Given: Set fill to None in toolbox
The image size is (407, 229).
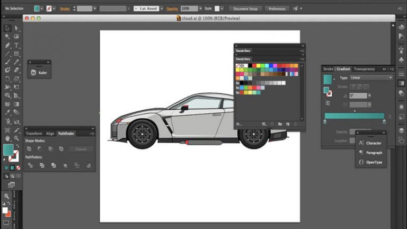Looking at the screenshot, I should coord(18,168).
